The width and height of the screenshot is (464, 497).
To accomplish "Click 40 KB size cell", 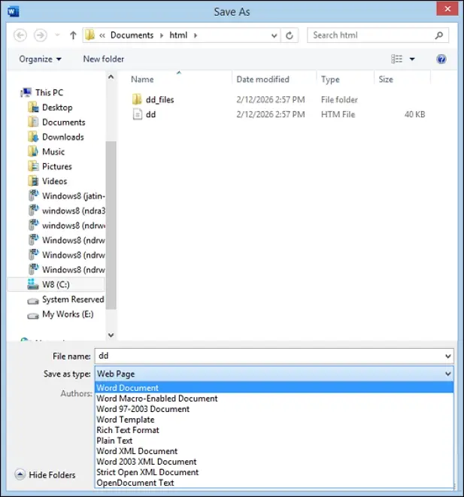I will (414, 114).
